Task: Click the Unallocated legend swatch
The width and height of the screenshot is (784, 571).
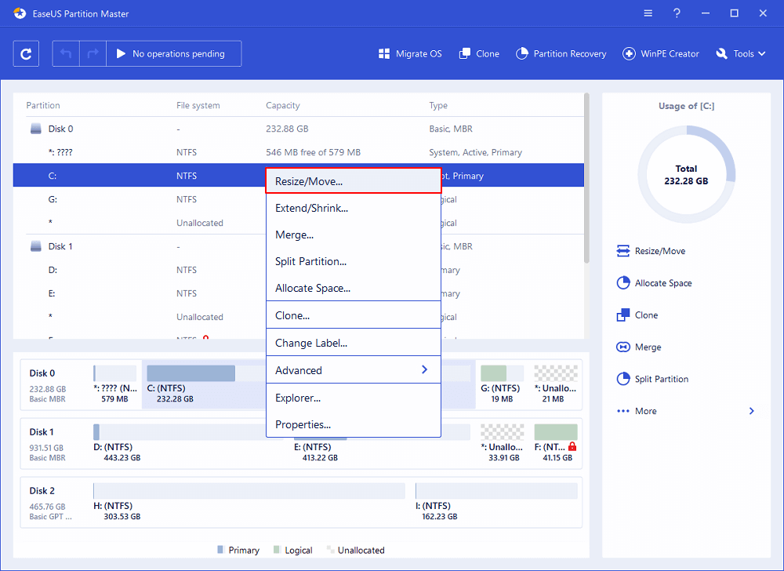Action: tap(330, 550)
